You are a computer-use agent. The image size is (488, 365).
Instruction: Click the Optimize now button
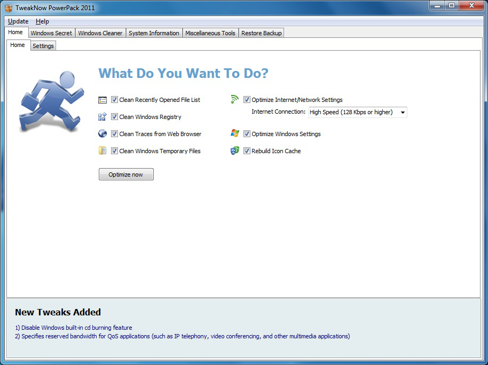pyautogui.click(x=126, y=174)
